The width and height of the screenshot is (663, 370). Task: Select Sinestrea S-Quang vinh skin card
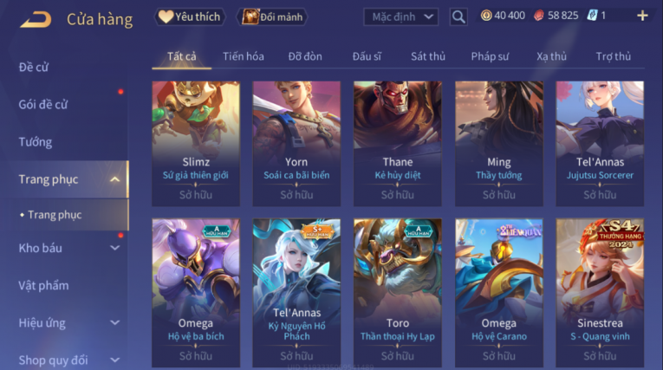coord(600,293)
